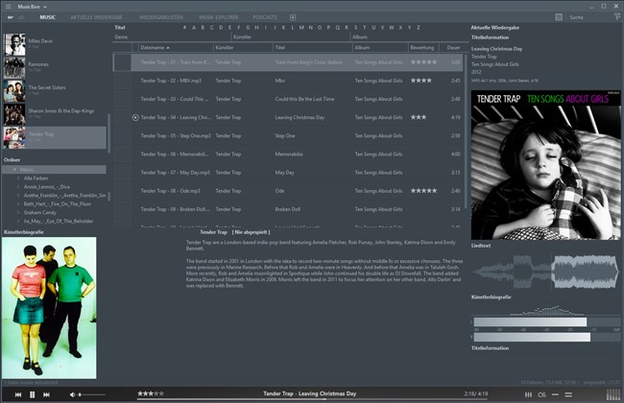Image resolution: width=624 pixels, height=403 pixels.
Task: Select the Ode track
Action: (x=288, y=191)
